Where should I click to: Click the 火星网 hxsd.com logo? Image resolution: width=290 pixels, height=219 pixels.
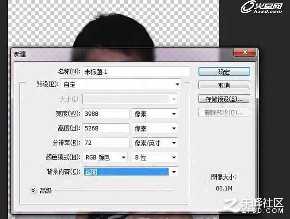coord(262,7)
